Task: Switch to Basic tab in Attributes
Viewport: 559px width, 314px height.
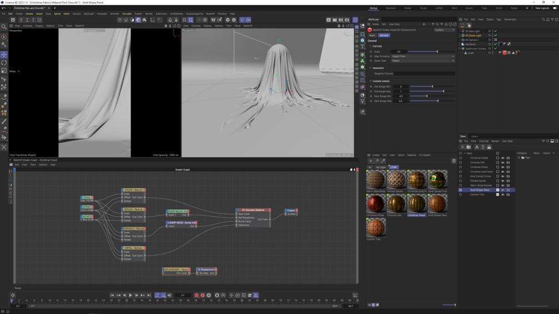Action: (372, 35)
